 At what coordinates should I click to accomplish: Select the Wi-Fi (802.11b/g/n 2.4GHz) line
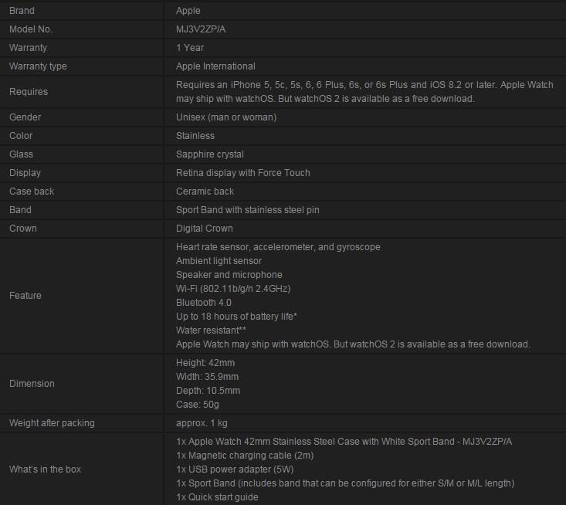pos(233,289)
